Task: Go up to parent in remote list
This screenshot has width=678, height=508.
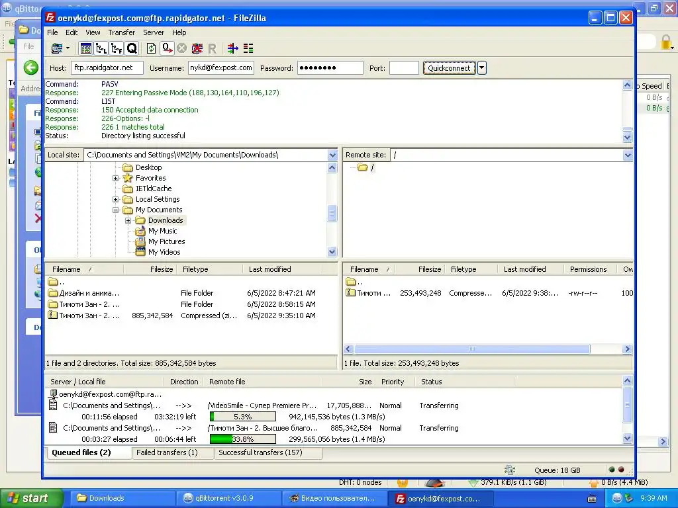Action: pos(355,282)
